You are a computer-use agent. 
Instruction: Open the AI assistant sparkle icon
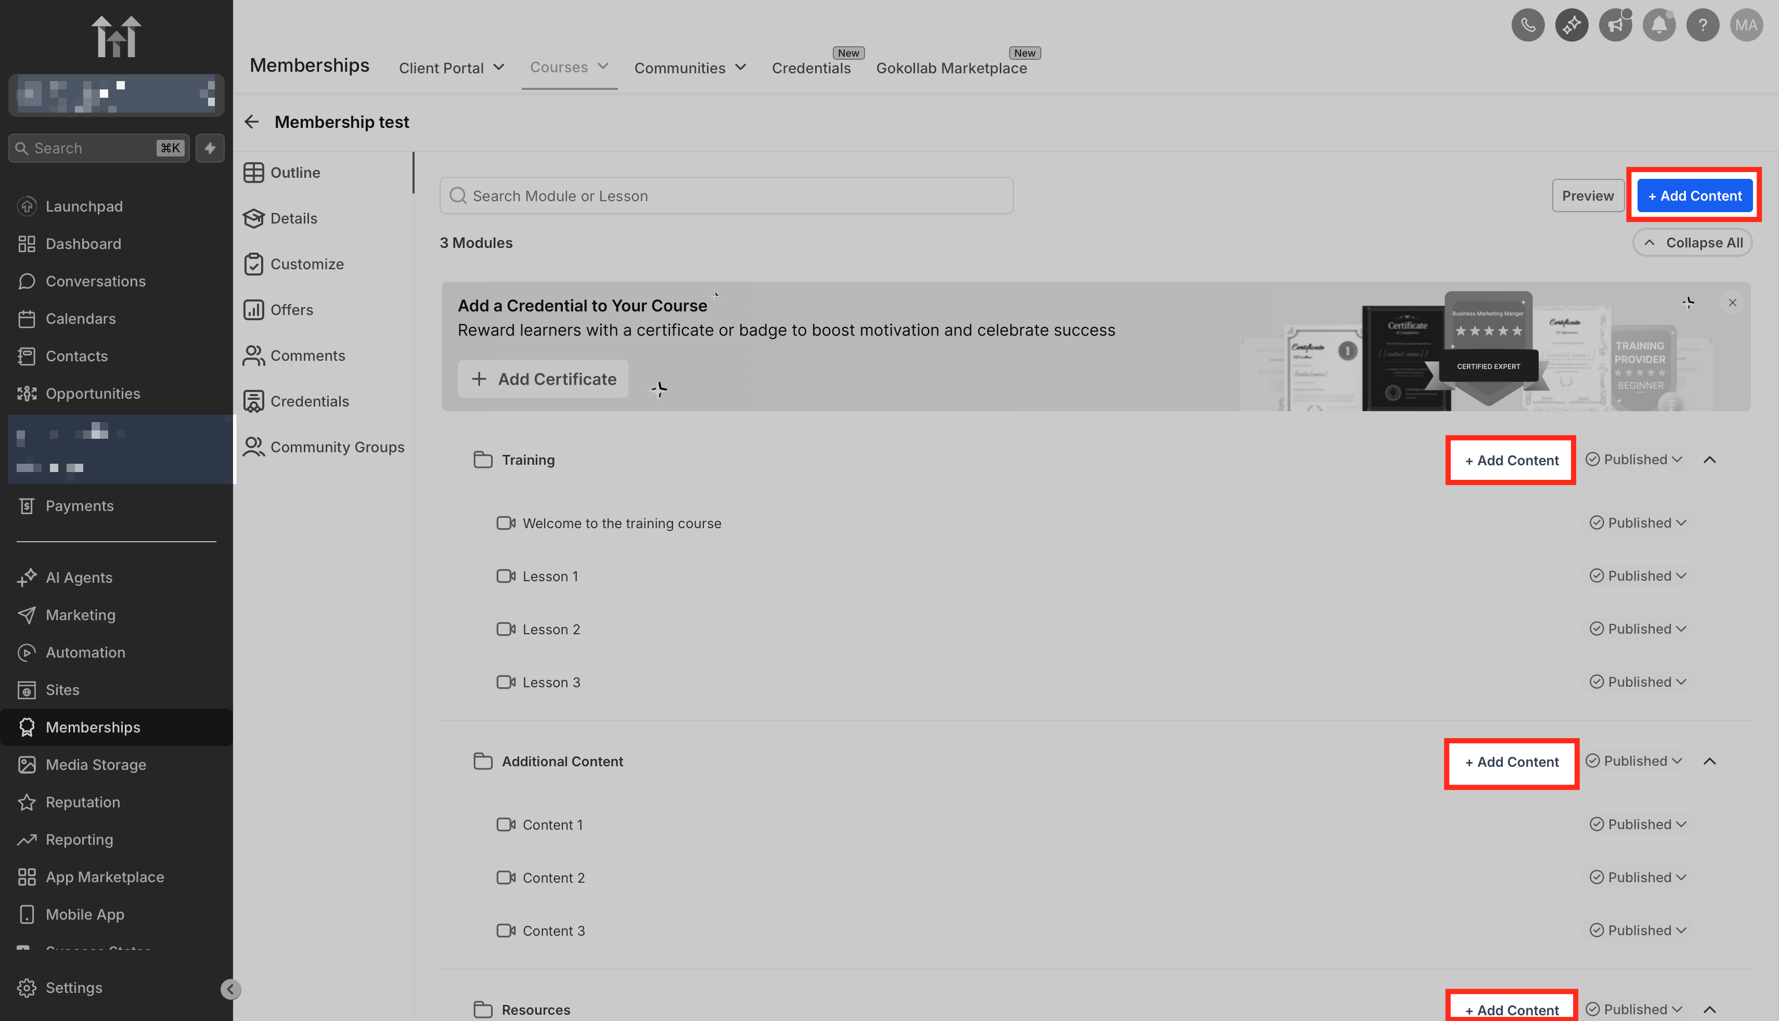tap(1571, 25)
